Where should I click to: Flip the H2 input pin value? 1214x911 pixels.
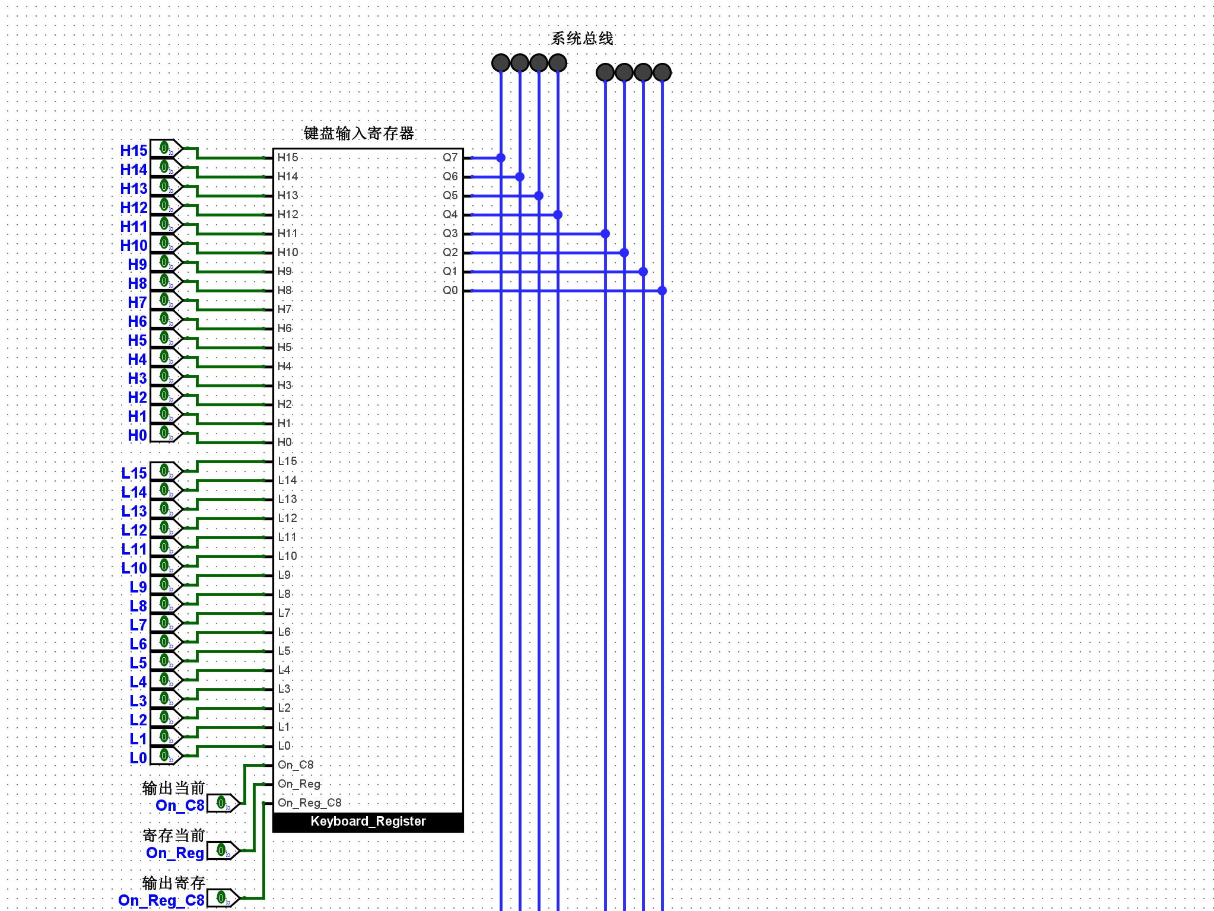166,395
